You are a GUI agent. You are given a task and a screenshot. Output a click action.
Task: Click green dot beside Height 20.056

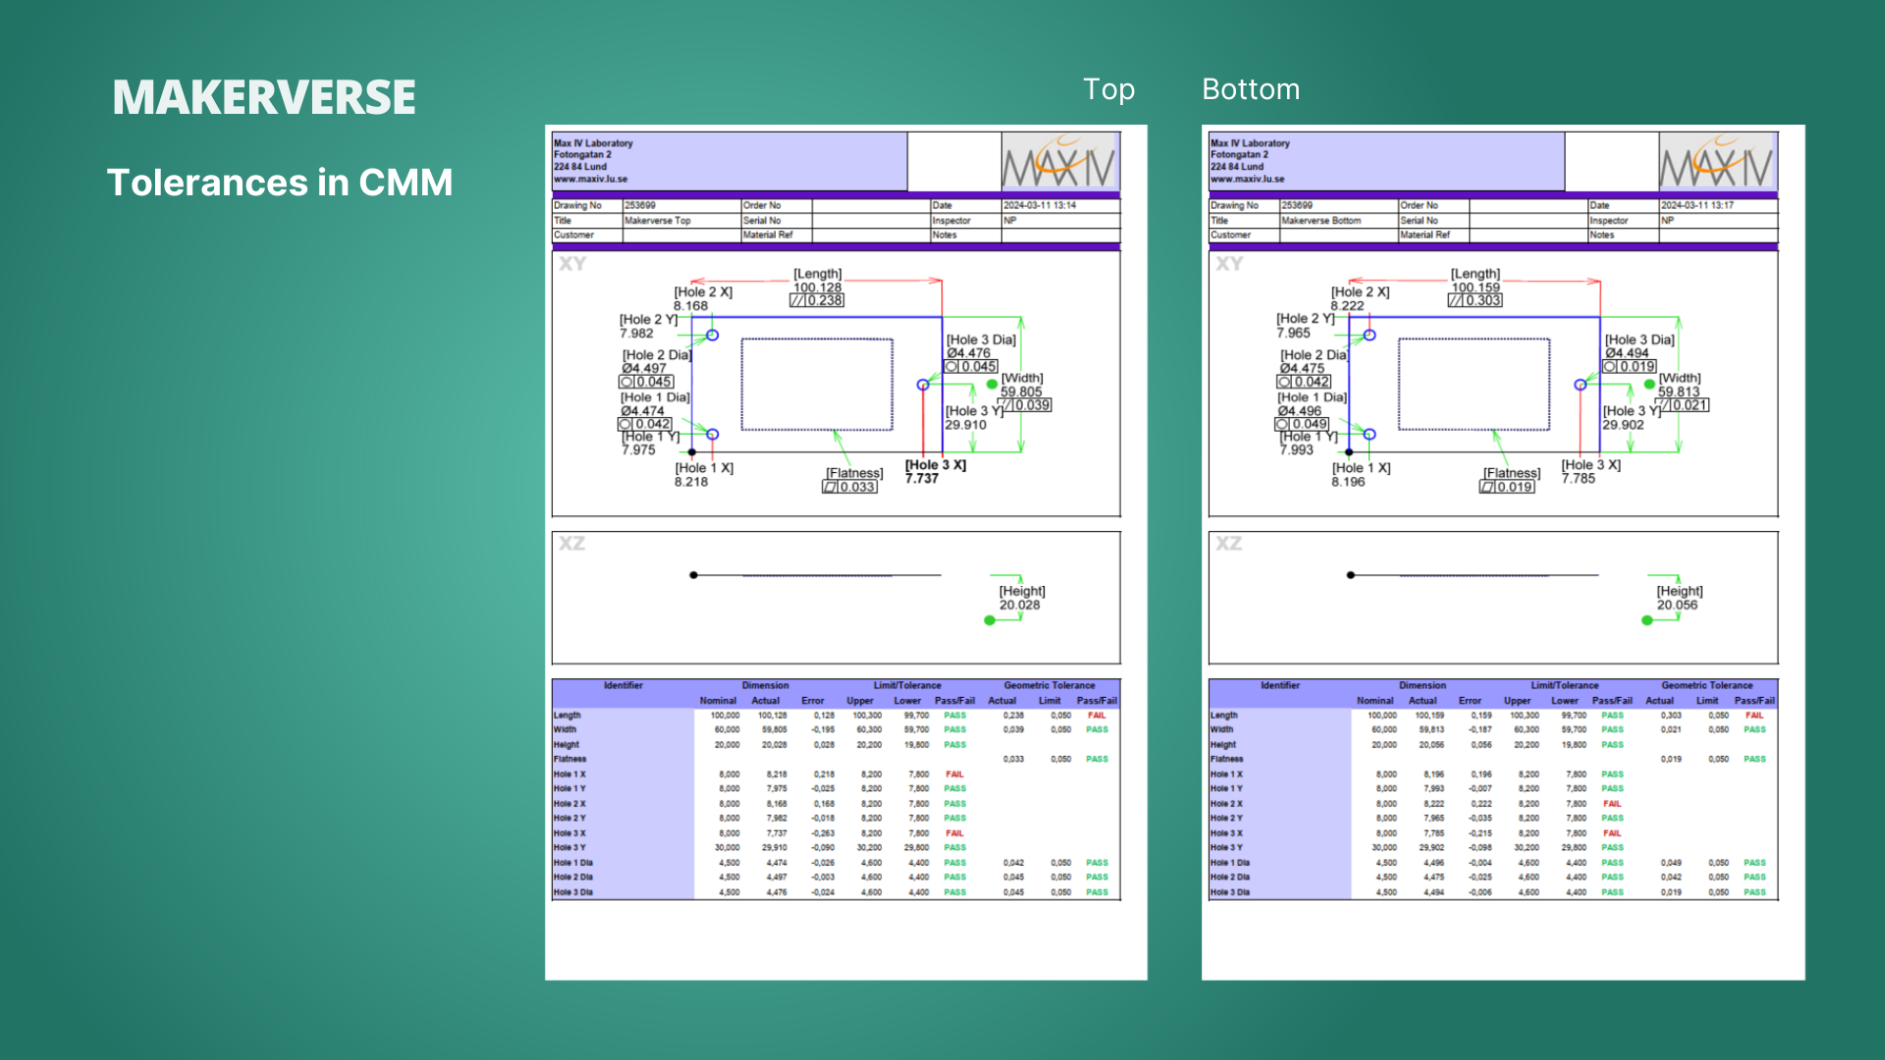[1646, 620]
